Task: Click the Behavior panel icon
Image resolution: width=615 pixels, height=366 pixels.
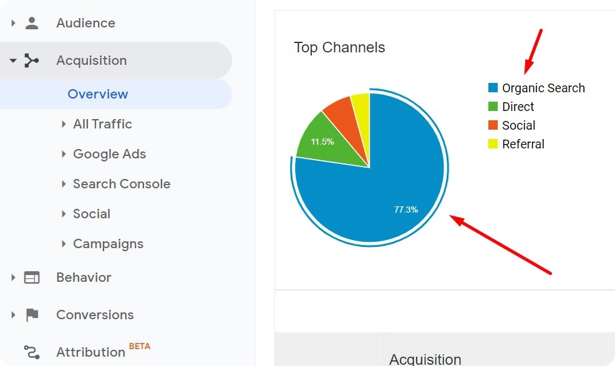Action: pos(32,277)
